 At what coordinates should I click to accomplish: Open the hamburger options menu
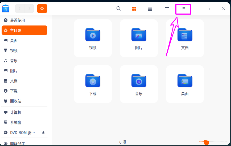(x=184, y=9)
